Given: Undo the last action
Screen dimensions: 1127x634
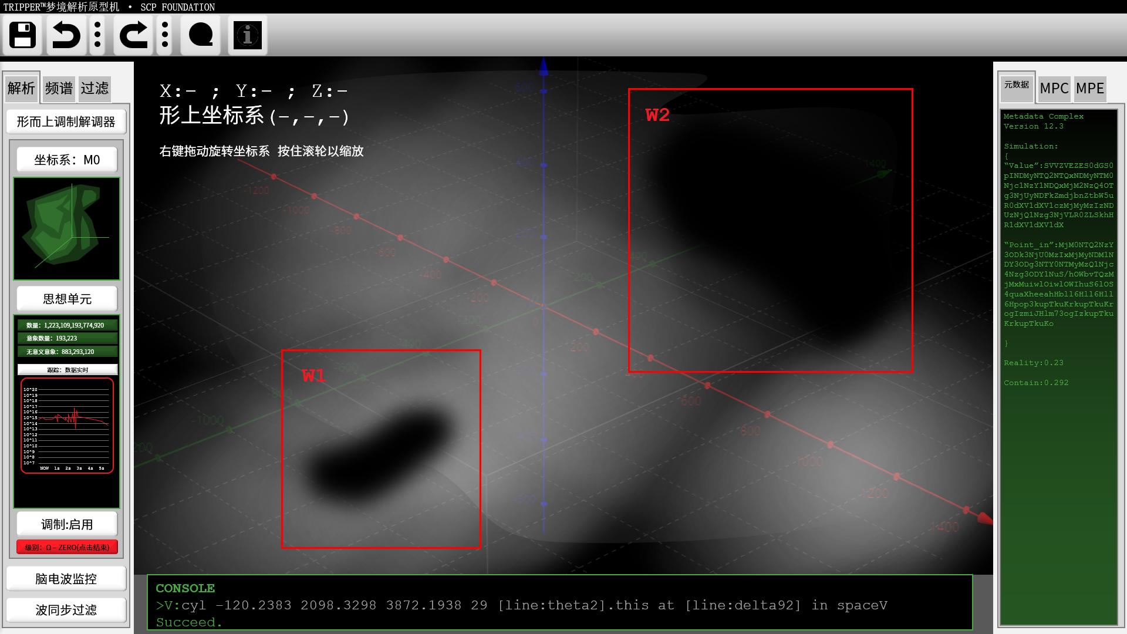Looking at the screenshot, I should pyautogui.click(x=66, y=36).
